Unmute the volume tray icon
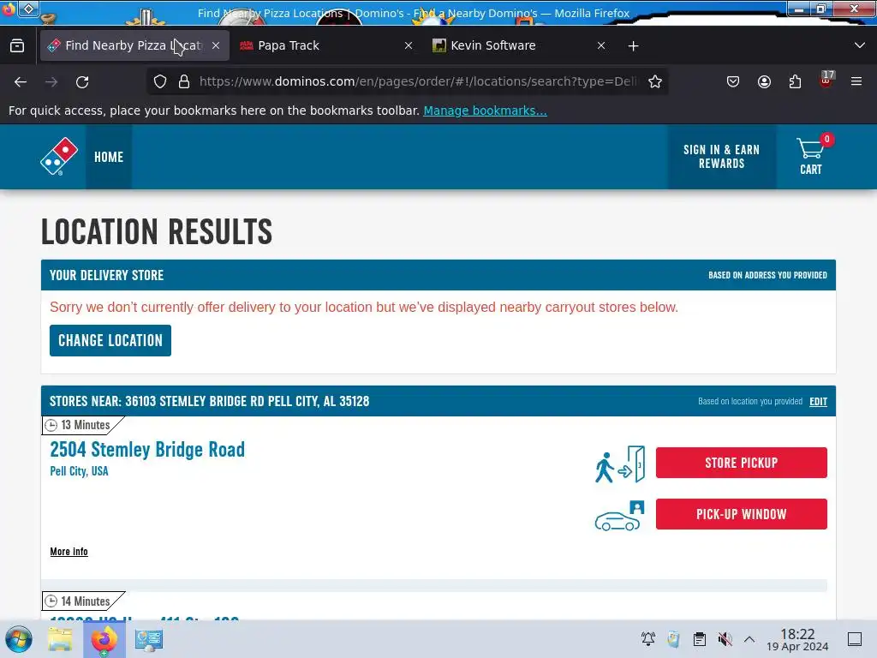Viewport: 877px width, 658px height. [725, 639]
